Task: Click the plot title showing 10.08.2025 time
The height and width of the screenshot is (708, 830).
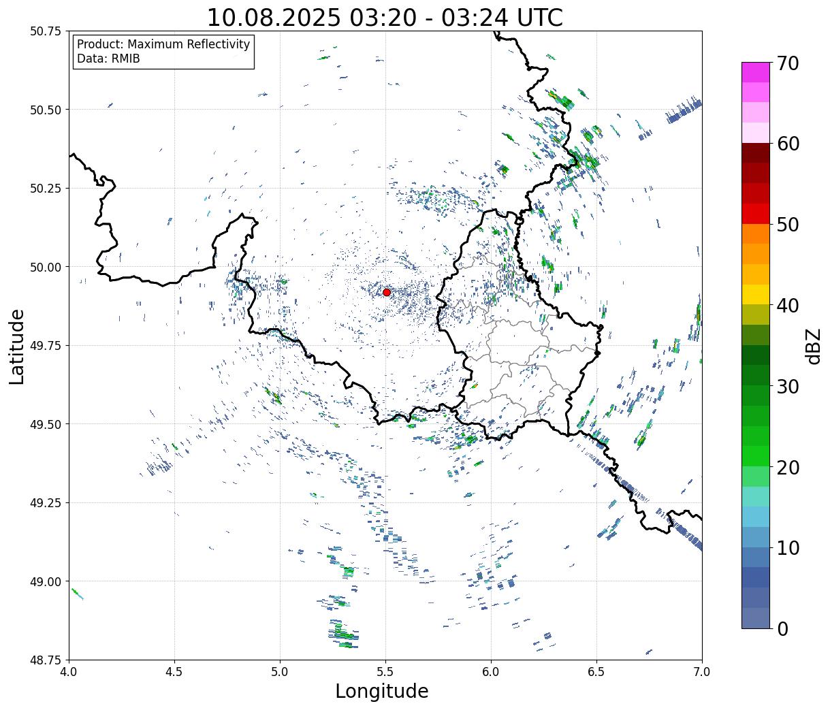Action: (385, 18)
